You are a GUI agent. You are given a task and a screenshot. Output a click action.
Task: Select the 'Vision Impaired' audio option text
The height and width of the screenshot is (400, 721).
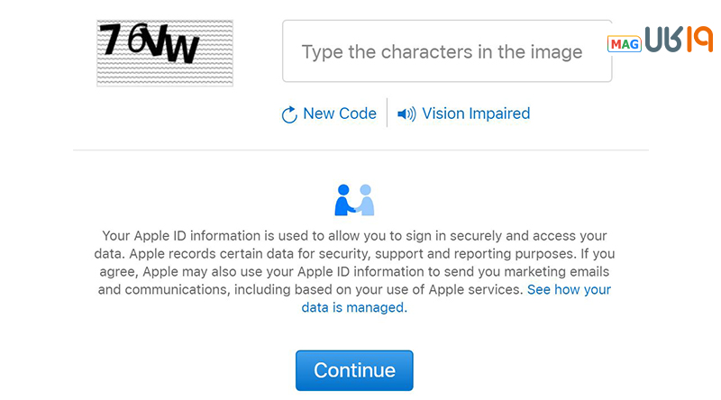click(476, 114)
